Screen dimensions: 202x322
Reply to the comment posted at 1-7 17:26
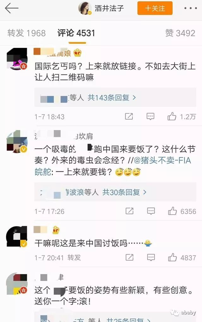coord(151,211)
